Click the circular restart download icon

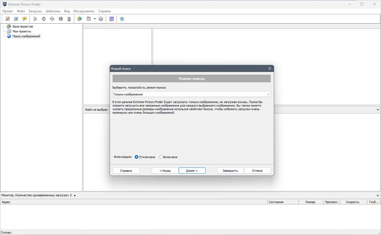coord(44,19)
